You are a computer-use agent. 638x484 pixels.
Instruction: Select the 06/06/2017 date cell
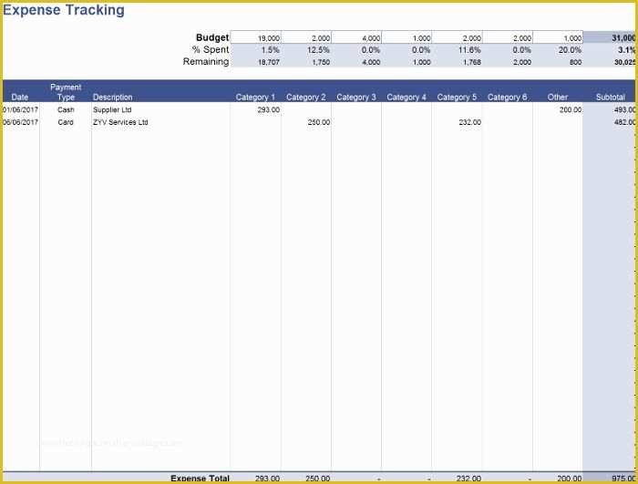[x=20, y=122]
